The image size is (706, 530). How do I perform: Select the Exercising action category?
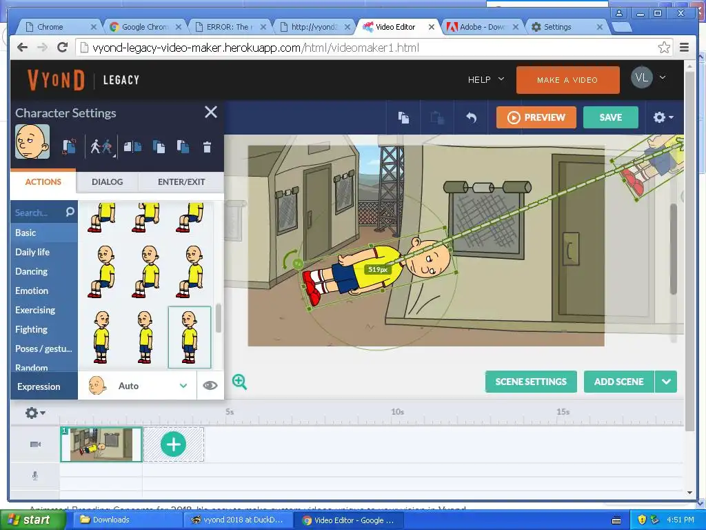pyautogui.click(x=44, y=311)
